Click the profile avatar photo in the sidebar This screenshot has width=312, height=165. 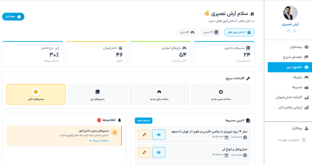pos(290,13)
